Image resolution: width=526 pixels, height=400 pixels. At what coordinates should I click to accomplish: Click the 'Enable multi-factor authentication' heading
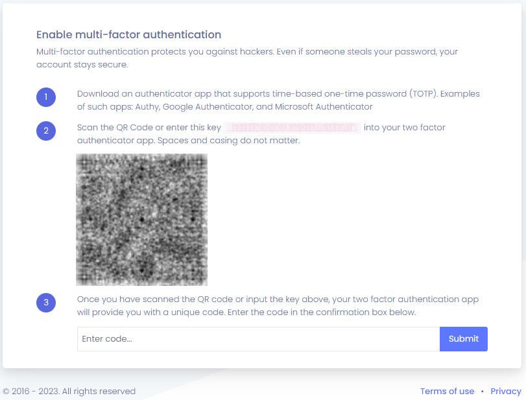pyautogui.click(x=128, y=34)
